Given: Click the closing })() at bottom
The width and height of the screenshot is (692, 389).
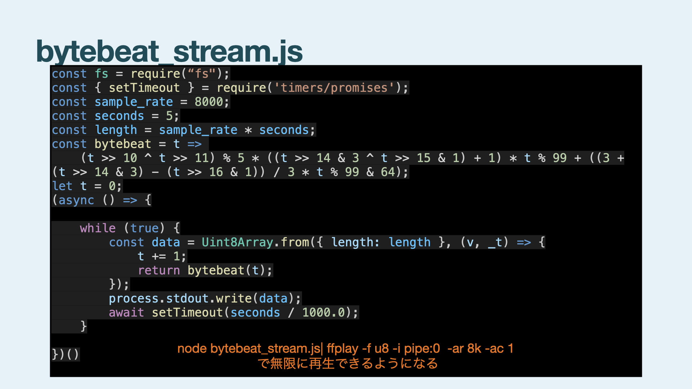Looking at the screenshot, I should point(65,354).
